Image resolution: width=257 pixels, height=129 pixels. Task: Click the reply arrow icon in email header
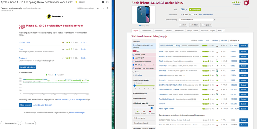(102, 8)
